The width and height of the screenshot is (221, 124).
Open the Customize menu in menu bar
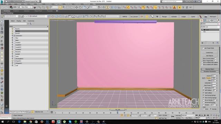77,4
